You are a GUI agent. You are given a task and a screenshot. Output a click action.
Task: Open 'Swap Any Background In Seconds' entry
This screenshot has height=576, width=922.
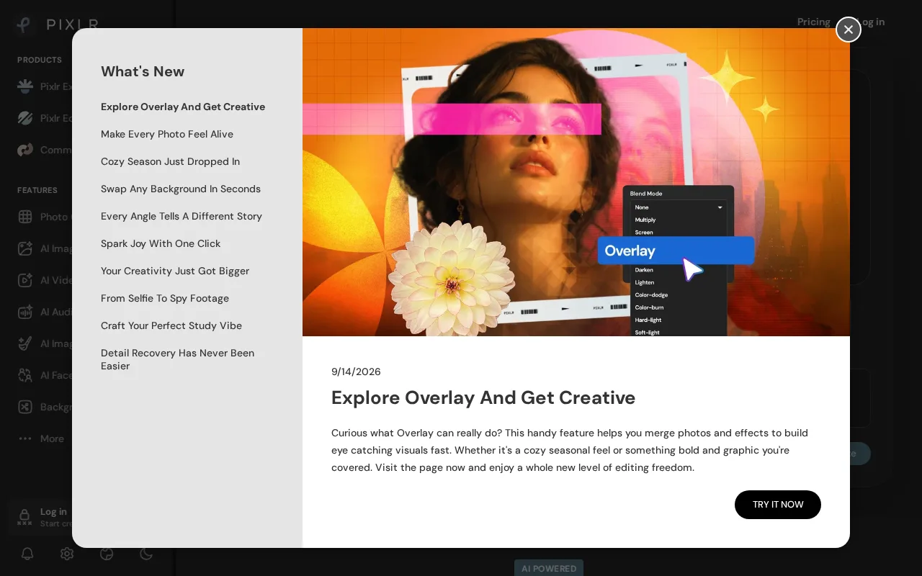181,189
